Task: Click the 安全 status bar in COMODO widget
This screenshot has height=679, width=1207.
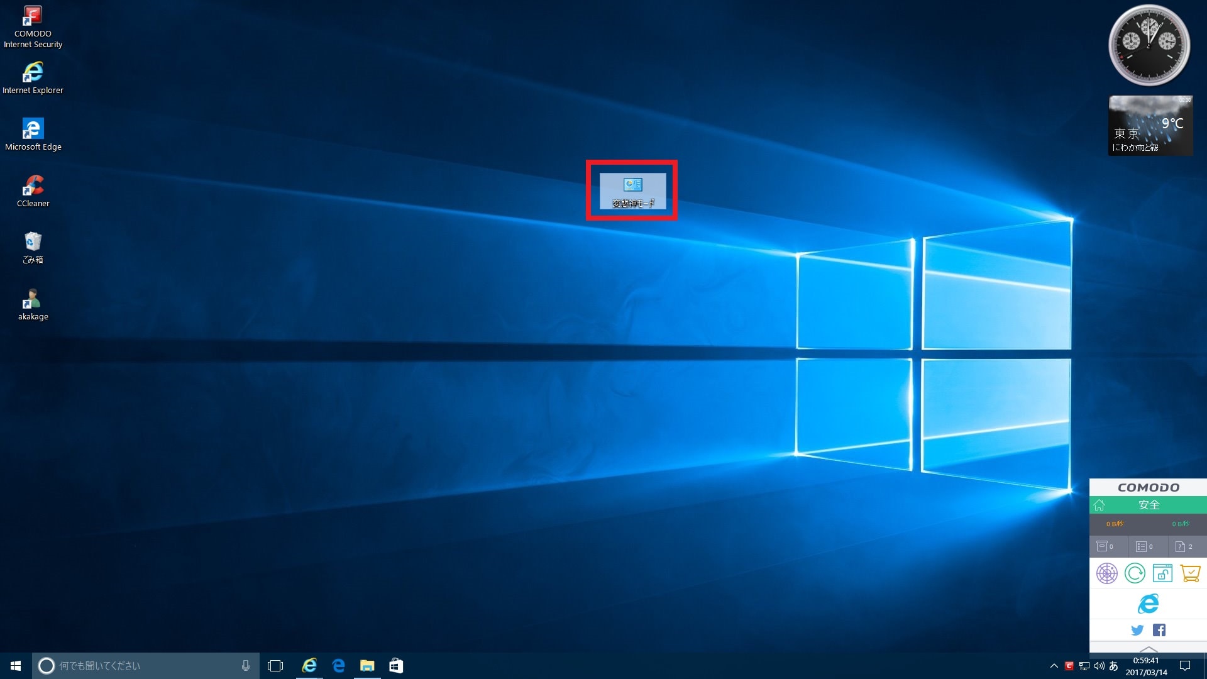Action: (x=1148, y=505)
